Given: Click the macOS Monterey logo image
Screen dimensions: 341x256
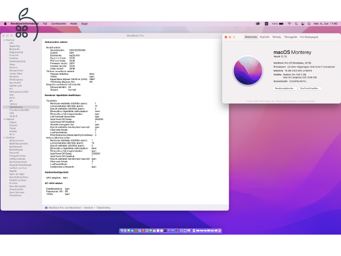Looking at the screenshot, I should point(248,70).
